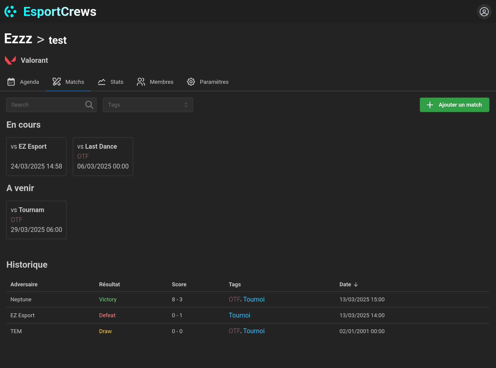Image resolution: width=496 pixels, height=368 pixels.
Task: Open the Tournoi tag on Neptune match
Action: point(254,299)
